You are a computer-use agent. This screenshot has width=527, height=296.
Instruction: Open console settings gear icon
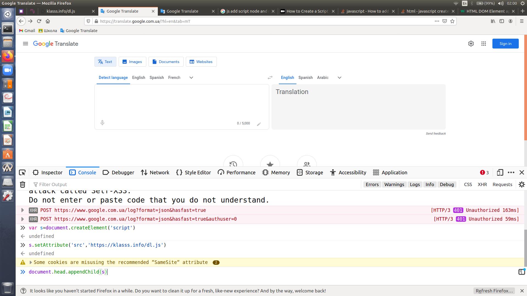pos(522,184)
